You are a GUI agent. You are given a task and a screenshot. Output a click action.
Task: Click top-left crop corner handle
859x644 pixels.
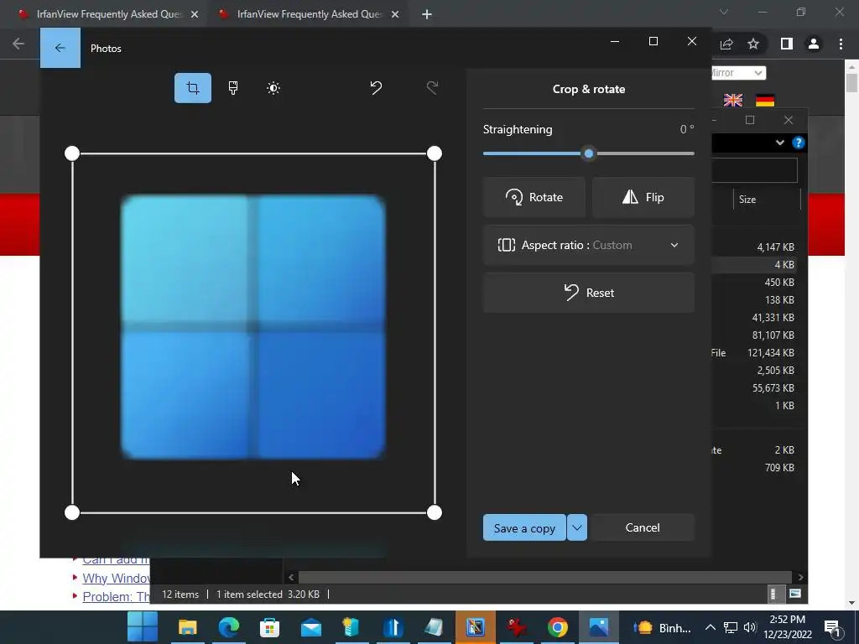click(72, 153)
